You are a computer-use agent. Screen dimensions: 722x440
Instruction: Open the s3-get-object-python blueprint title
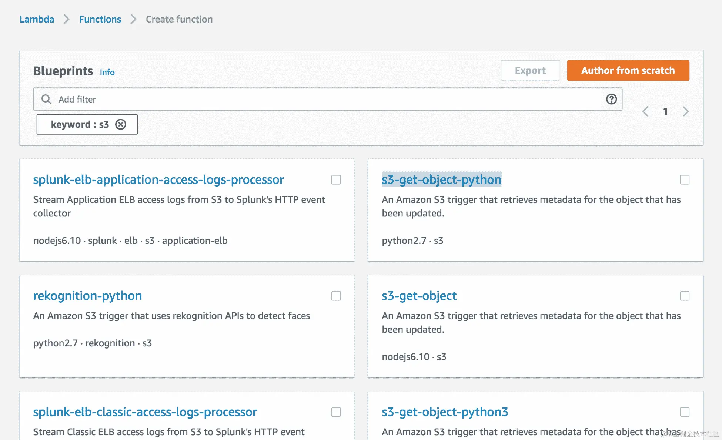441,179
